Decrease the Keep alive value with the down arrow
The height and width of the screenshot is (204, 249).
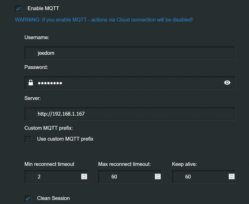231,178
